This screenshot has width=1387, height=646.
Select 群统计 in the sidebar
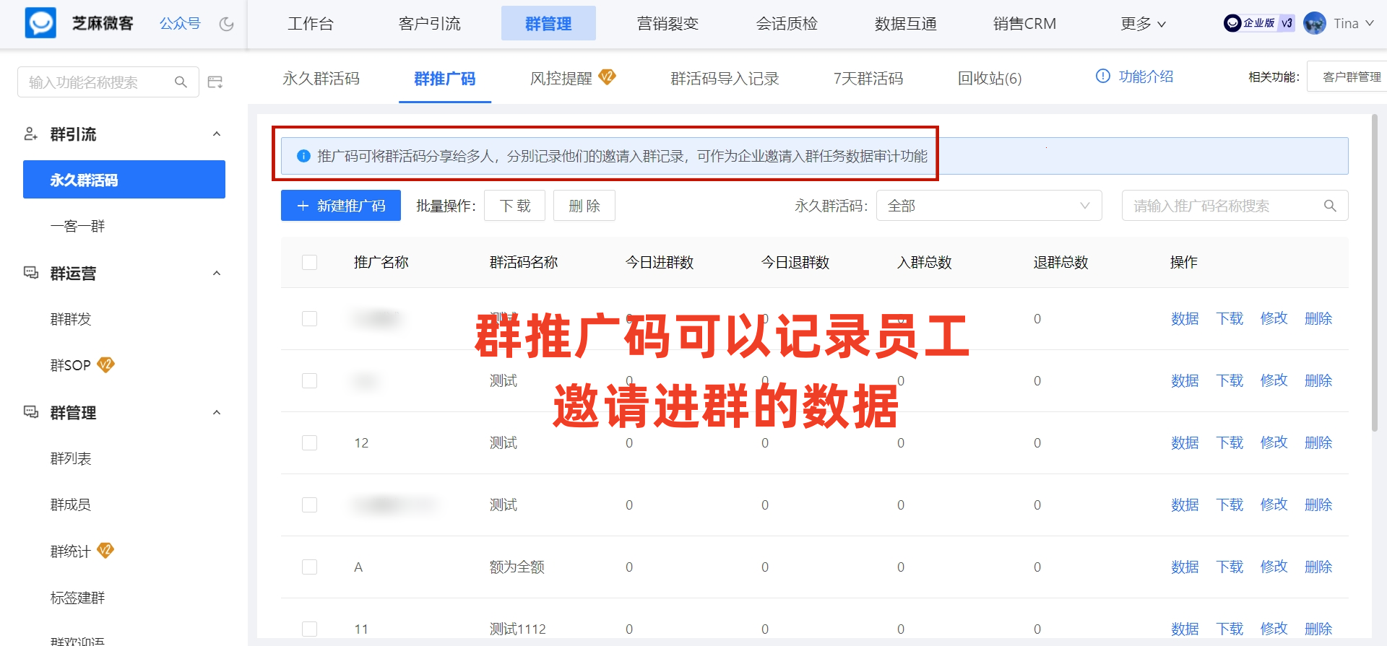[x=71, y=551]
